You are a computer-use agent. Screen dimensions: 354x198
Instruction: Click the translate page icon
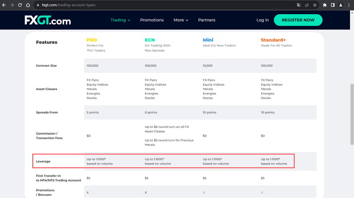(x=299, y=5)
